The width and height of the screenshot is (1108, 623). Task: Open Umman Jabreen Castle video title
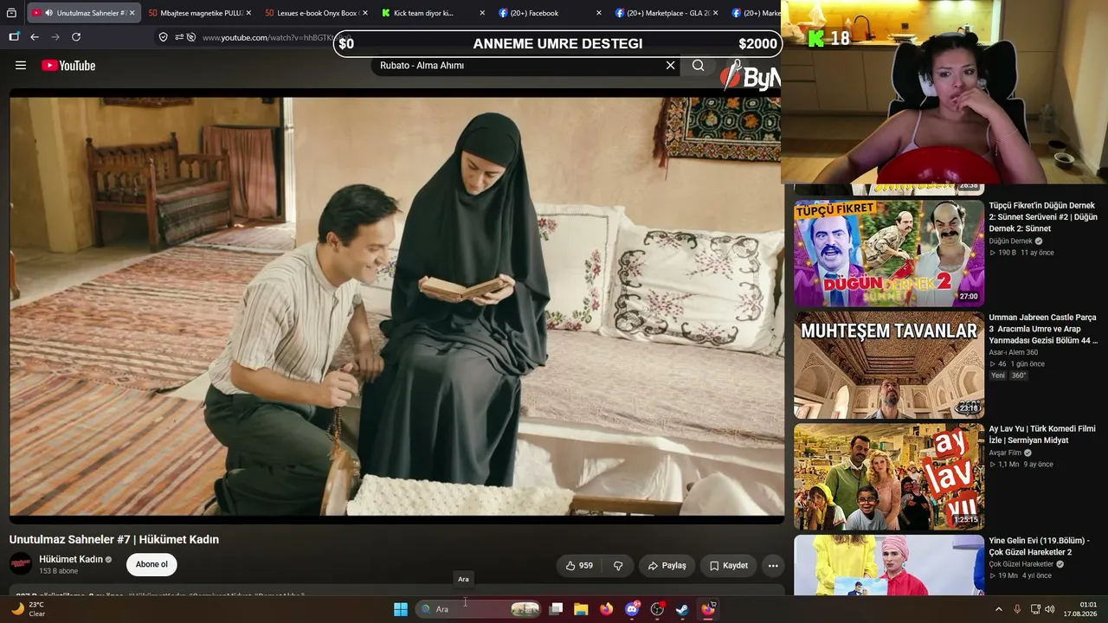(x=1043, y=329)
